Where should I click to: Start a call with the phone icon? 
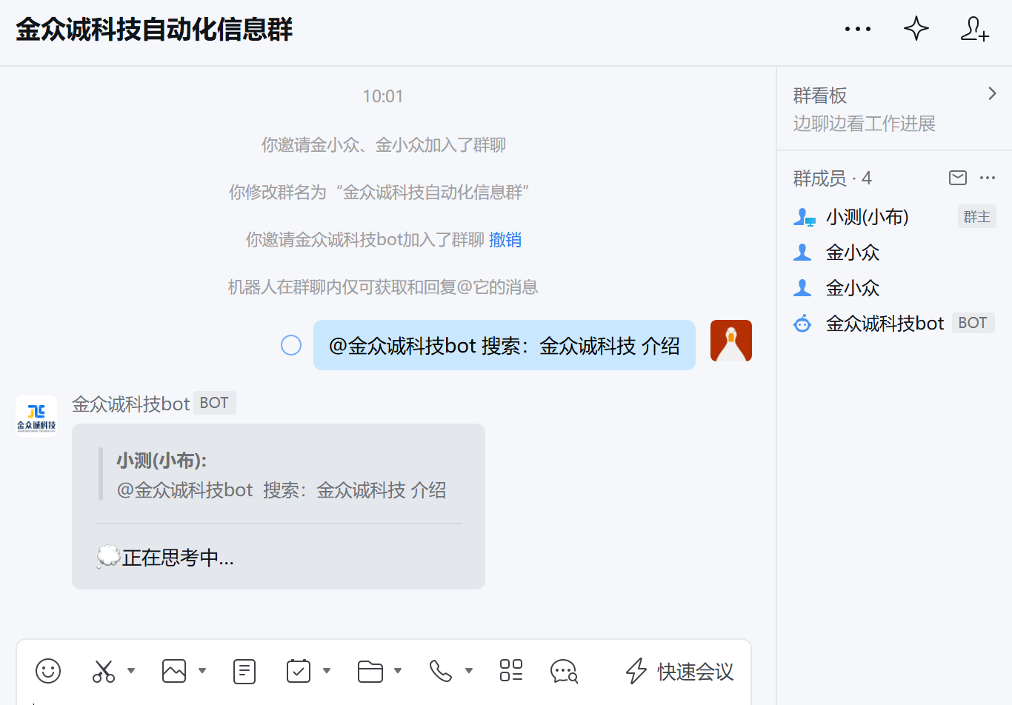tap(441, 671)
